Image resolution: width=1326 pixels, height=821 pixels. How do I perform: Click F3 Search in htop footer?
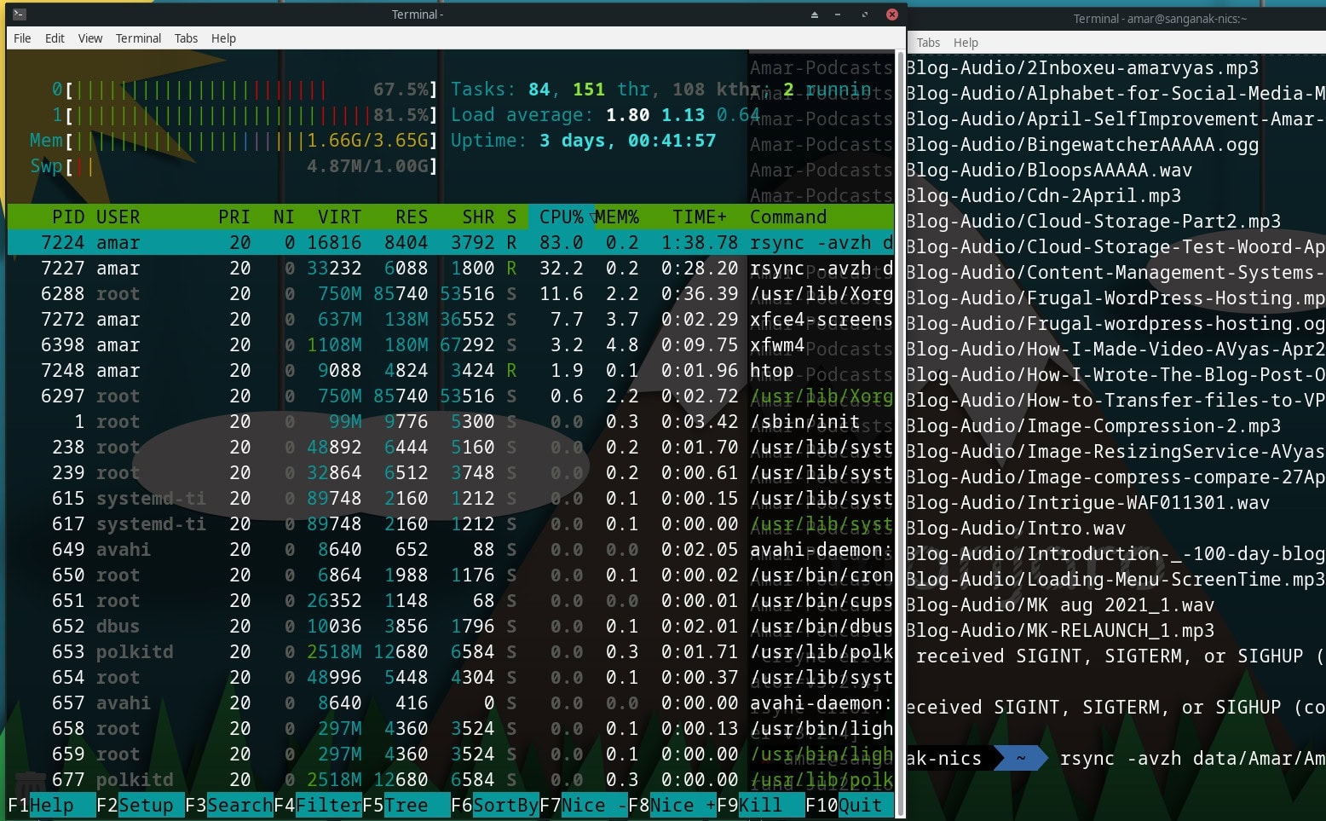point(228,805)
